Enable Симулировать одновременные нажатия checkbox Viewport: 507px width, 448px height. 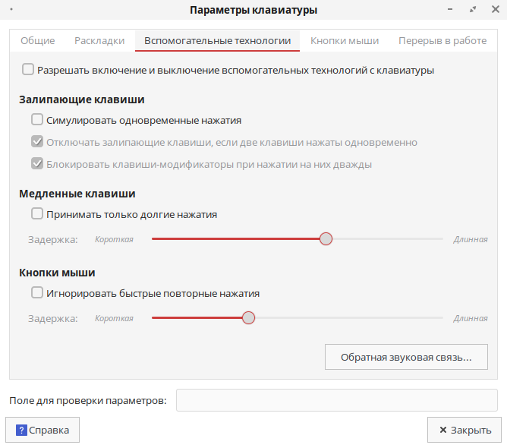point(37,119)
